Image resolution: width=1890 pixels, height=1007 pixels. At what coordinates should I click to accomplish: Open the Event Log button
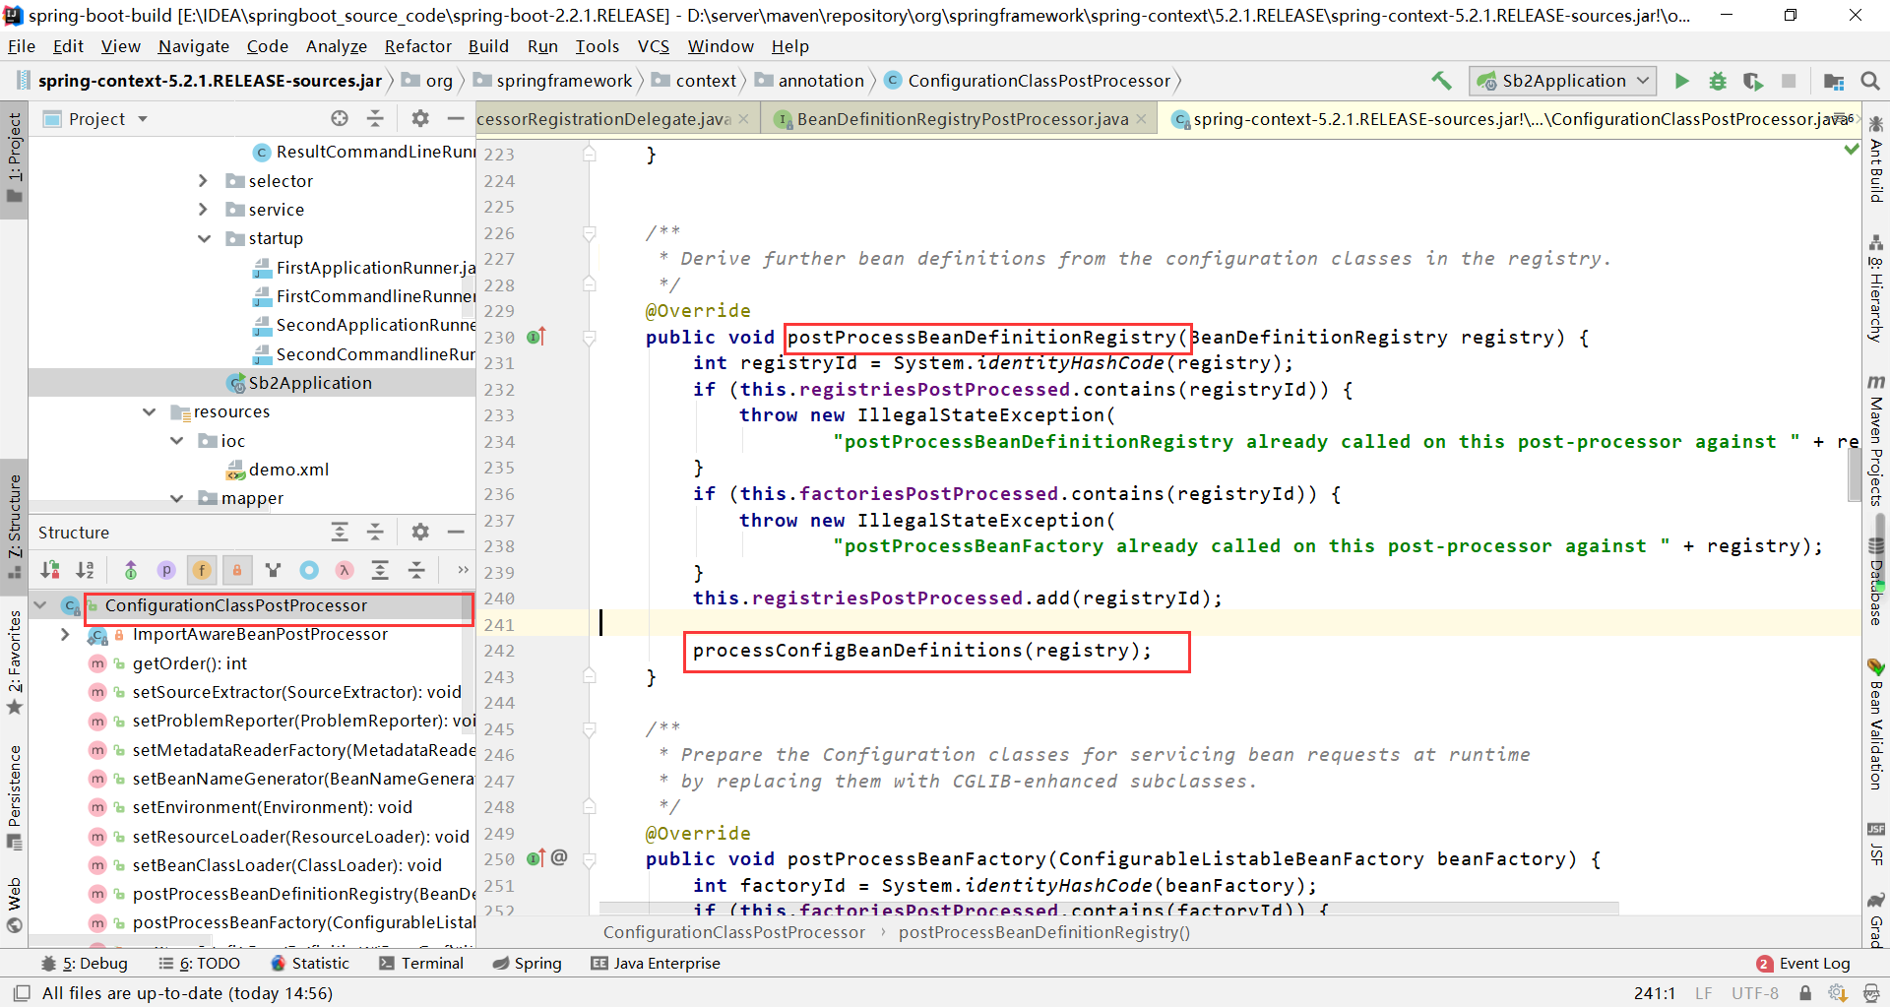(1803, 963)
